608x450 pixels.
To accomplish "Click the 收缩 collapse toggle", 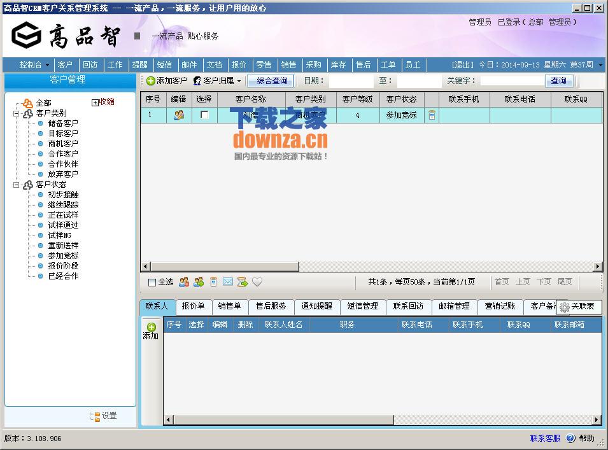I will (x=103, y=102).
